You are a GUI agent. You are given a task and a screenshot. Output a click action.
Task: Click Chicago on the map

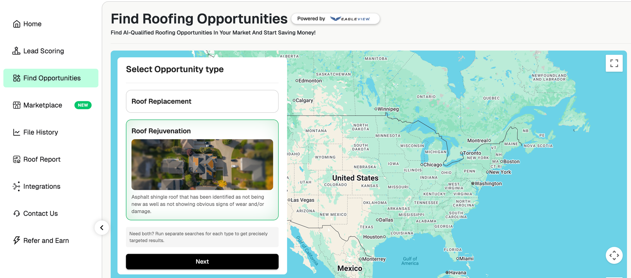click(x=432, y=165)
